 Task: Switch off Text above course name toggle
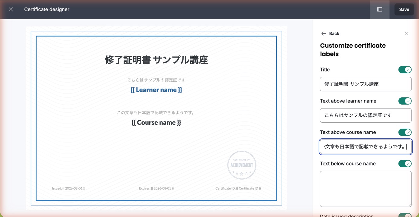click(405, 132)
